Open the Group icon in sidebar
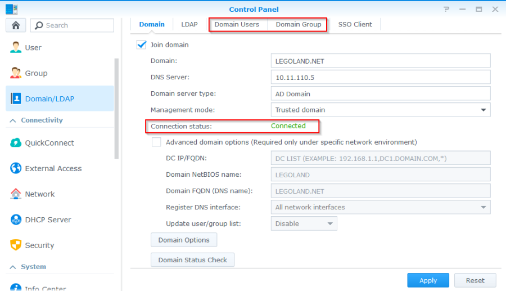506x291 pixels. tap(16, 73)
